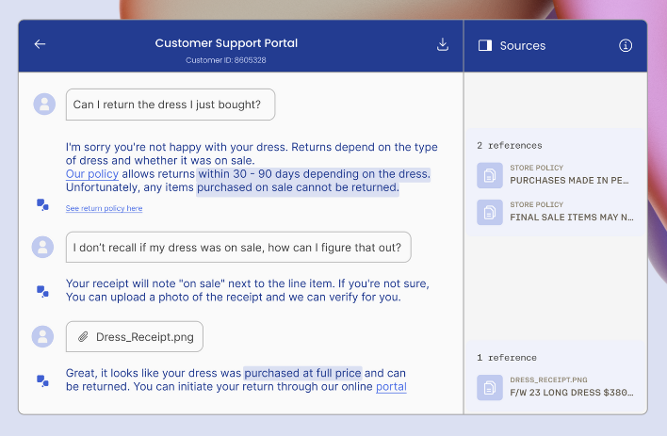Click the user avatar beside 'Can I return the dress'
The height and width of the screenshot is (436, 667).
44,105
